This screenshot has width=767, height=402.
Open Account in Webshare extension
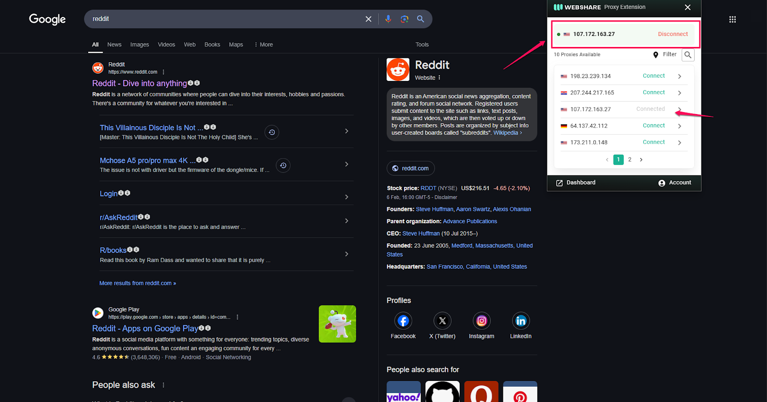pos(674,183)
